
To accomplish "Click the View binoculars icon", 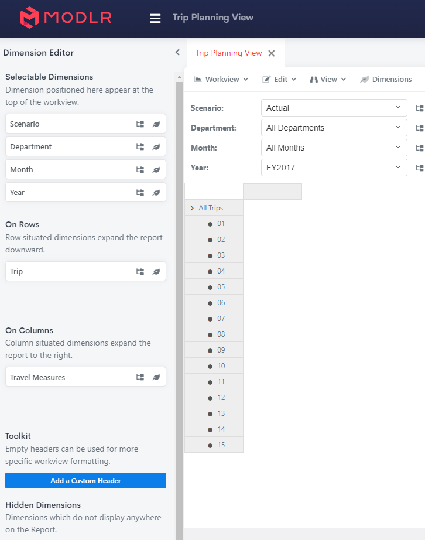I will pyautogui.click(x=315, y=78).
